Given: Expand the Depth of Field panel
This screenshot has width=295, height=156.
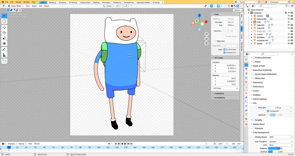Looking at the screenshot, I should click(259, 66).
